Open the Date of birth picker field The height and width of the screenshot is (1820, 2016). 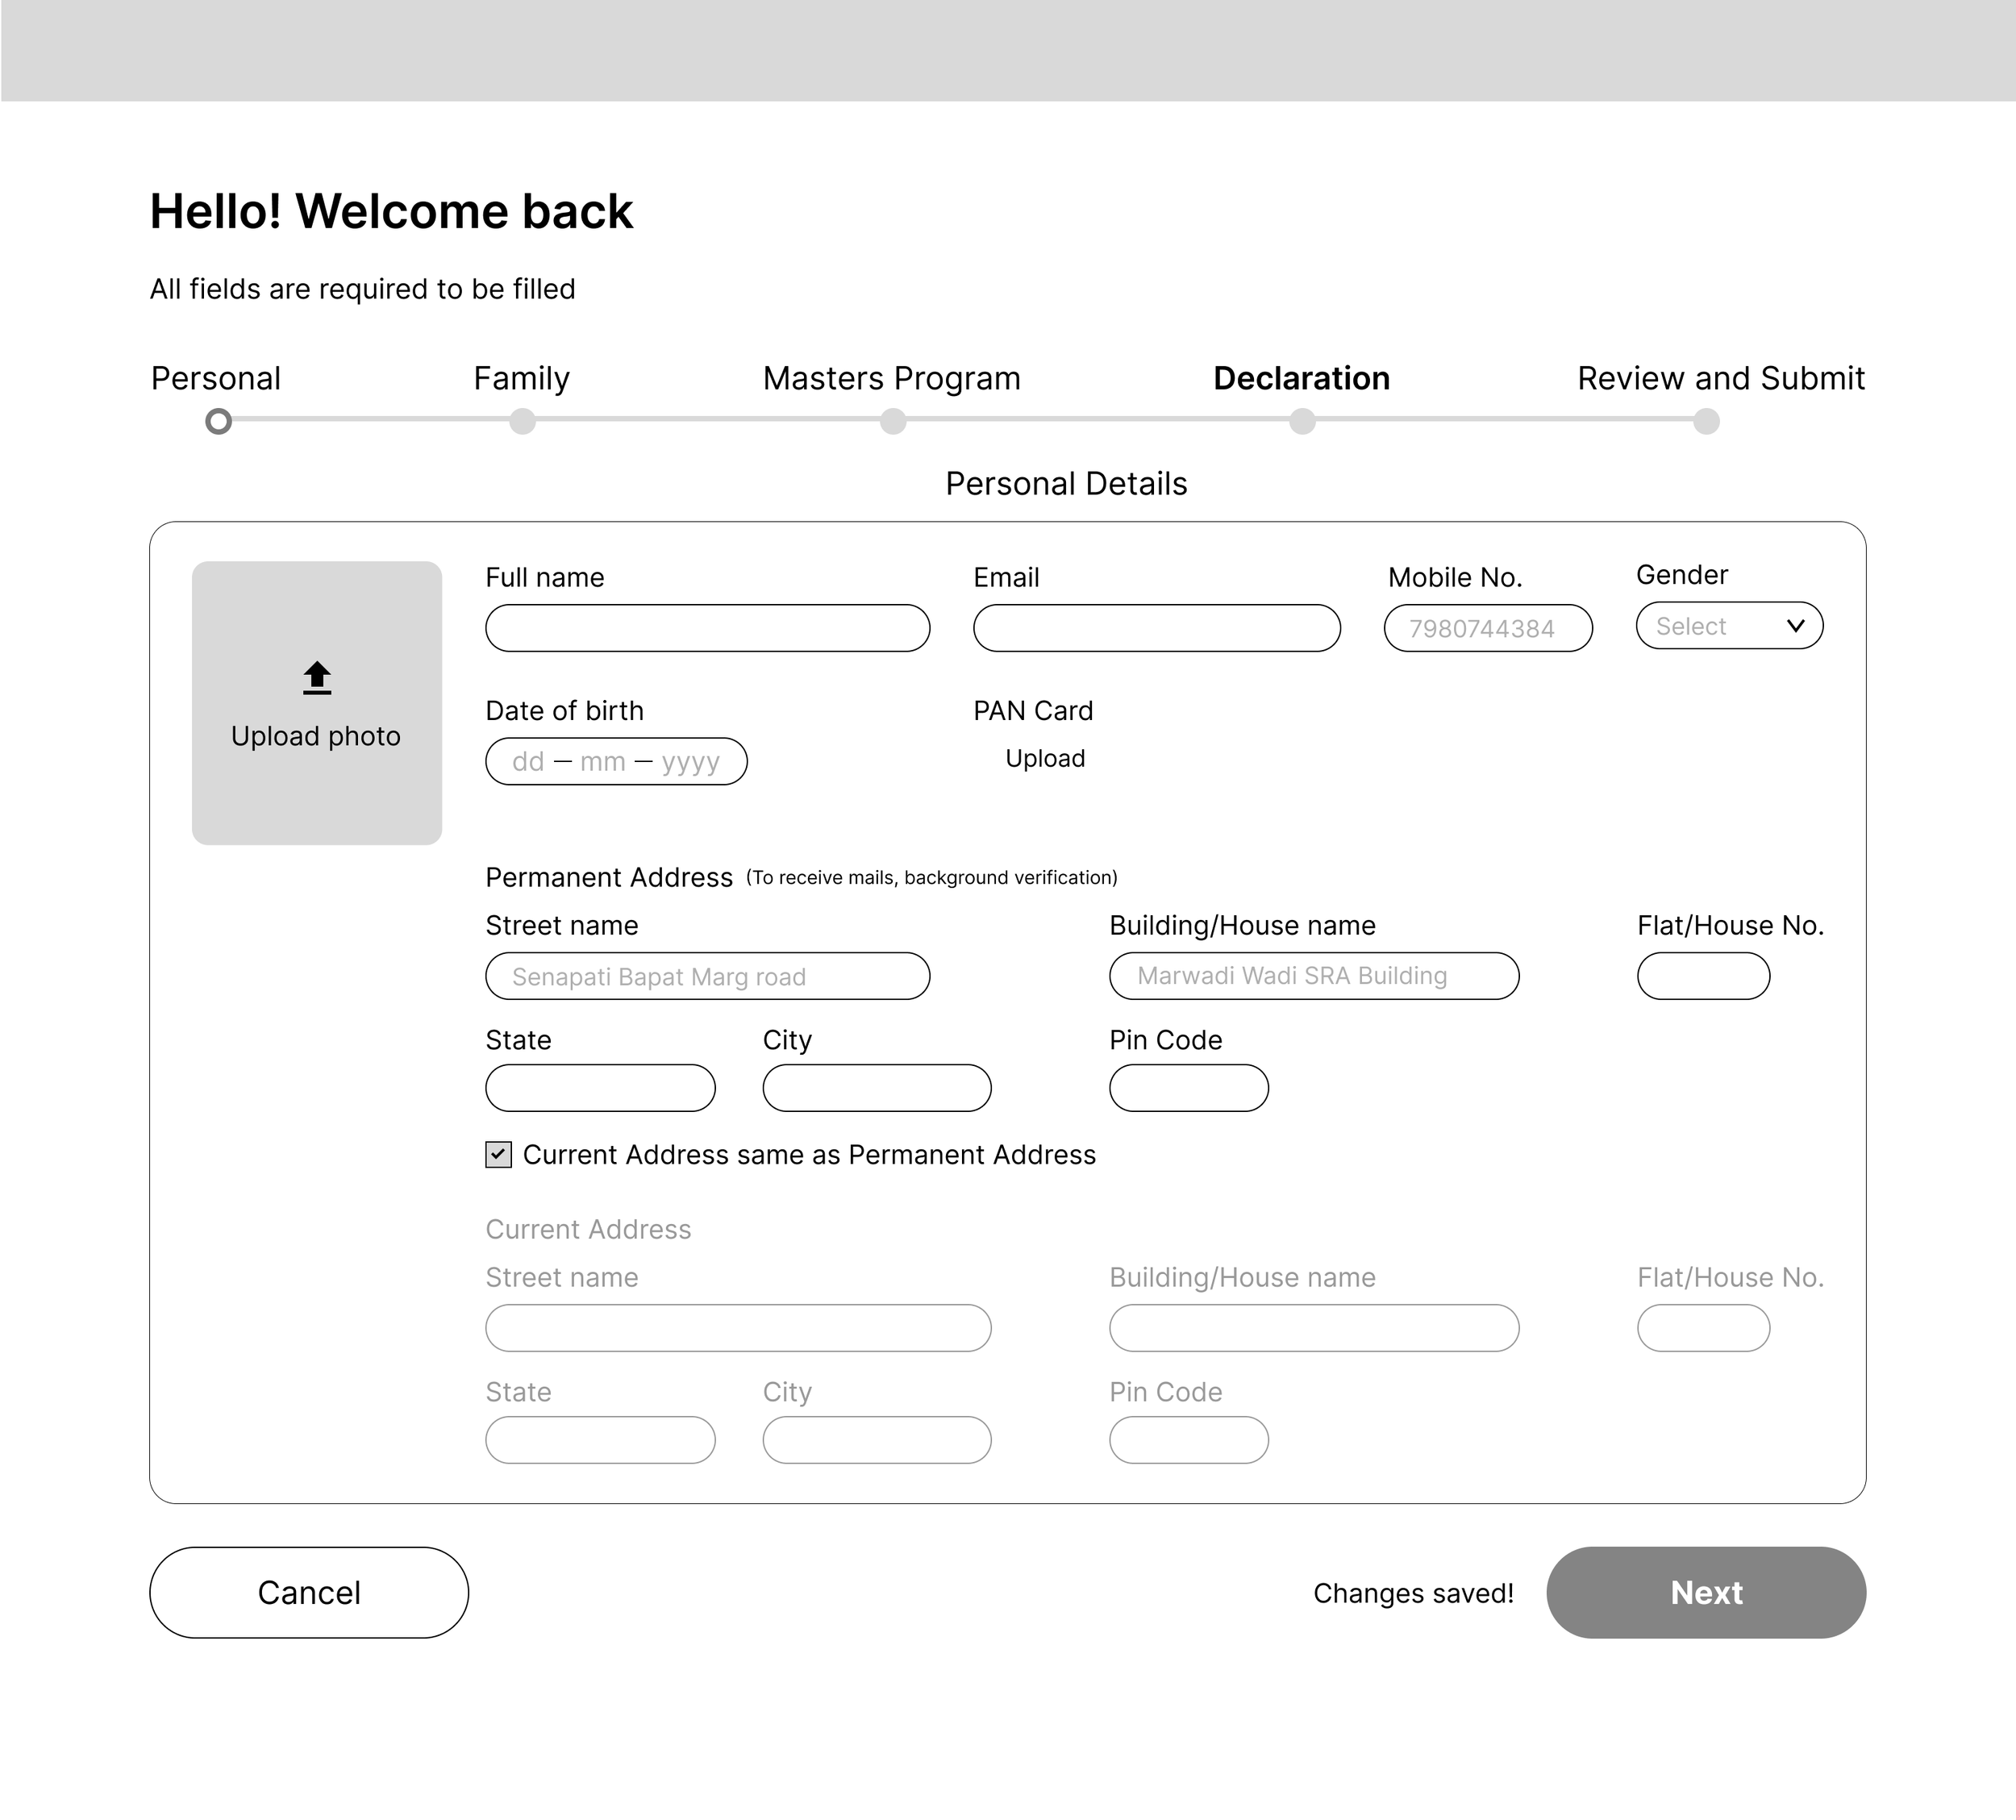click(x=616, y=762)
